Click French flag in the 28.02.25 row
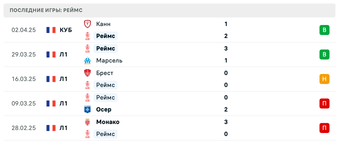Screen dimensions: 339x144 click(x=51, y=128)
